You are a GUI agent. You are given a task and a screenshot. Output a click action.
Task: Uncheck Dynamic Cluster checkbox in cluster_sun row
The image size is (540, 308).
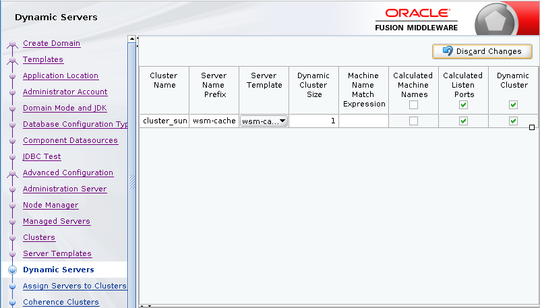(513, 121)
